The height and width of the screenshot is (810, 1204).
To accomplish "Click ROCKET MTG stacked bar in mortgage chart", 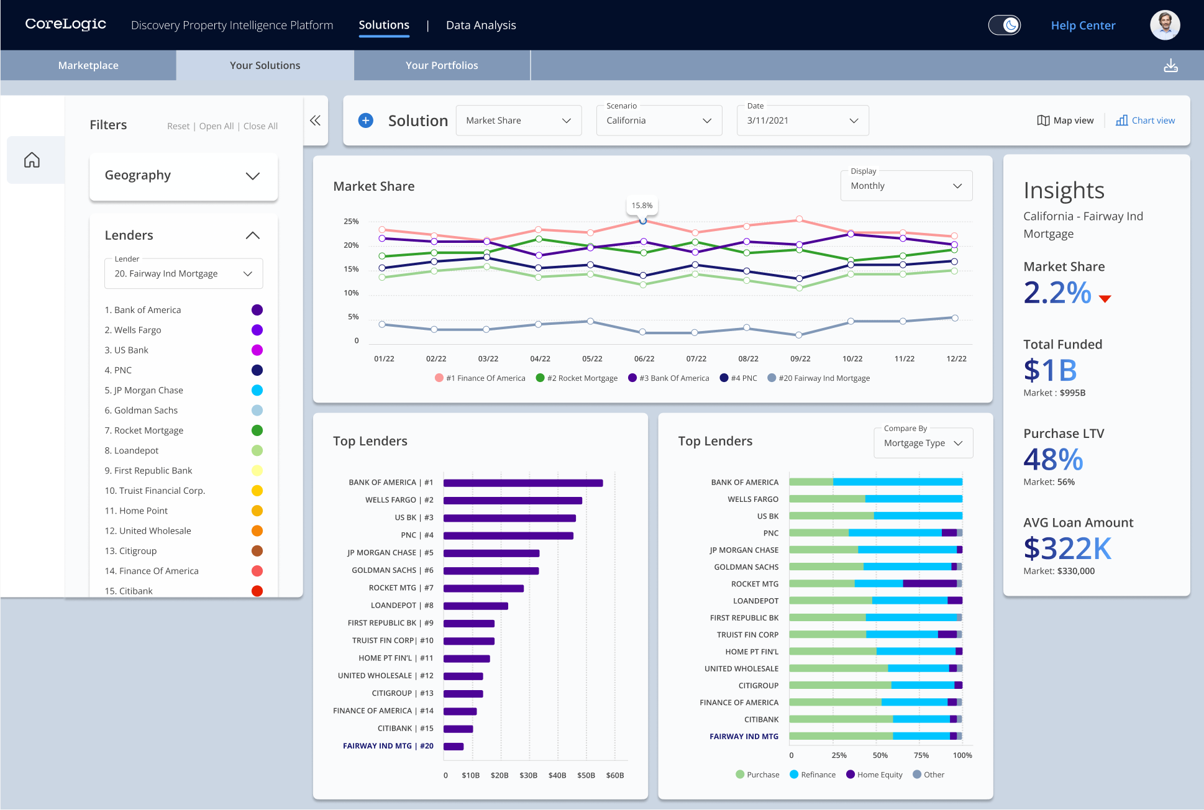I will click(875, 584).
